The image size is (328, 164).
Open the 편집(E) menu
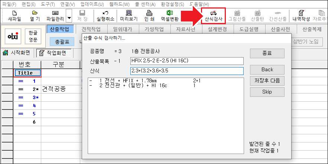[x=29, y=4]
